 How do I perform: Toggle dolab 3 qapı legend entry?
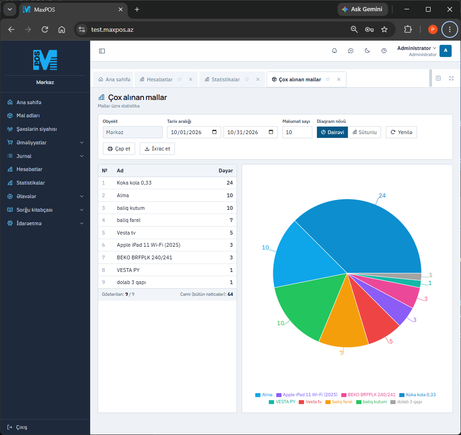coord(406,402)
